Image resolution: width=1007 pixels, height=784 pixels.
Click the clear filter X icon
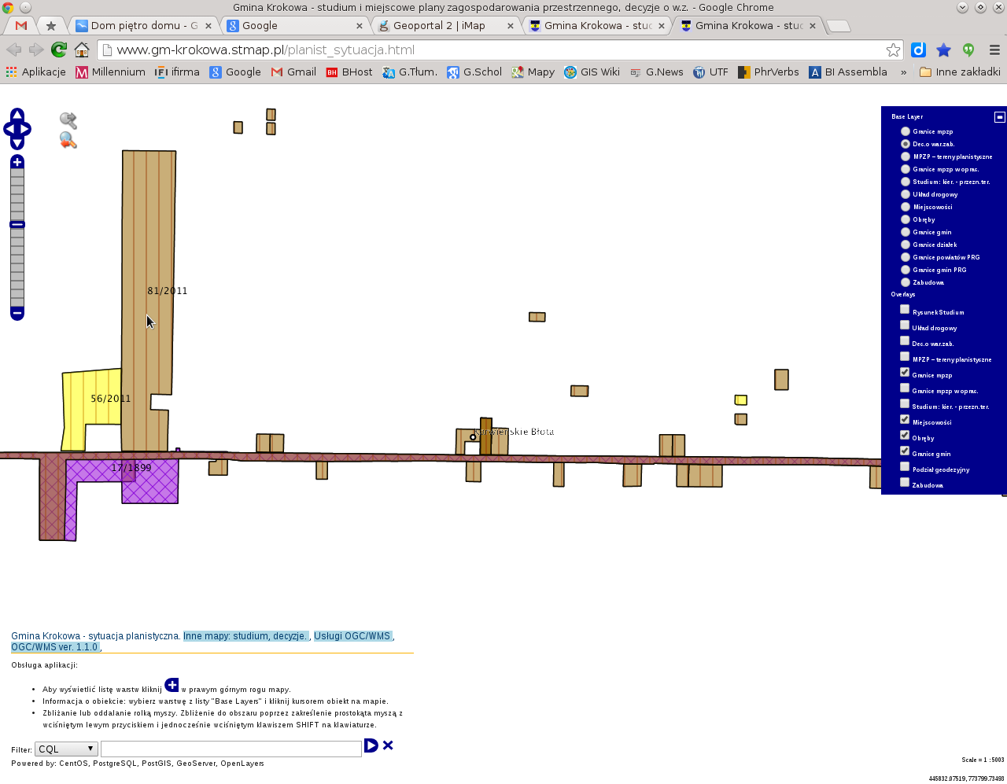tap(388, 745)
